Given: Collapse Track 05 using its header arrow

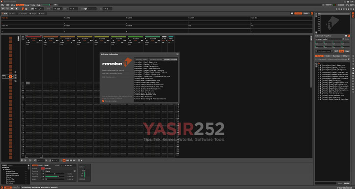Looking at the screenshot, I should [95, 39].
